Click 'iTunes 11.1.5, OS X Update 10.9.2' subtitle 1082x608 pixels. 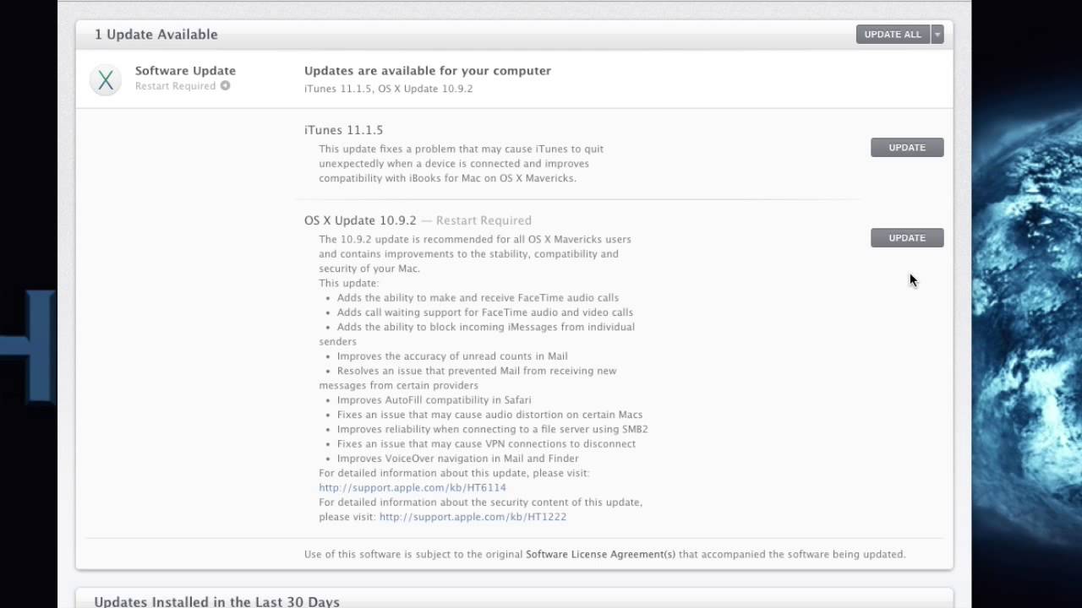coord(388,89)
